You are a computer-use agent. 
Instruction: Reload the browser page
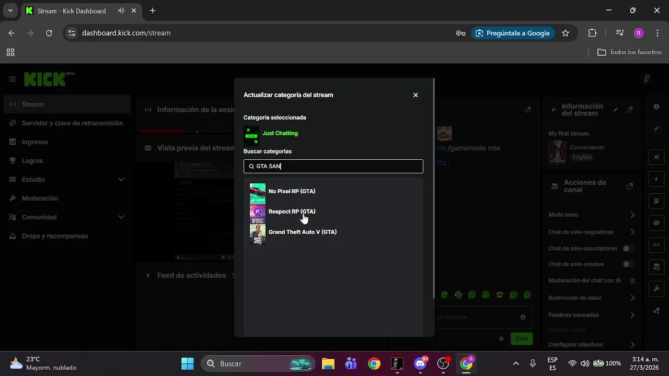coord(49,33)
